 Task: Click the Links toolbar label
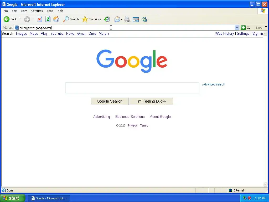[259, 28]
